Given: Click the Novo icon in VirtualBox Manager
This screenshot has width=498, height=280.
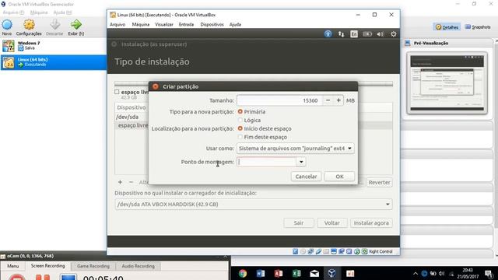Looking at the screenshot, I should coord(7,25).
